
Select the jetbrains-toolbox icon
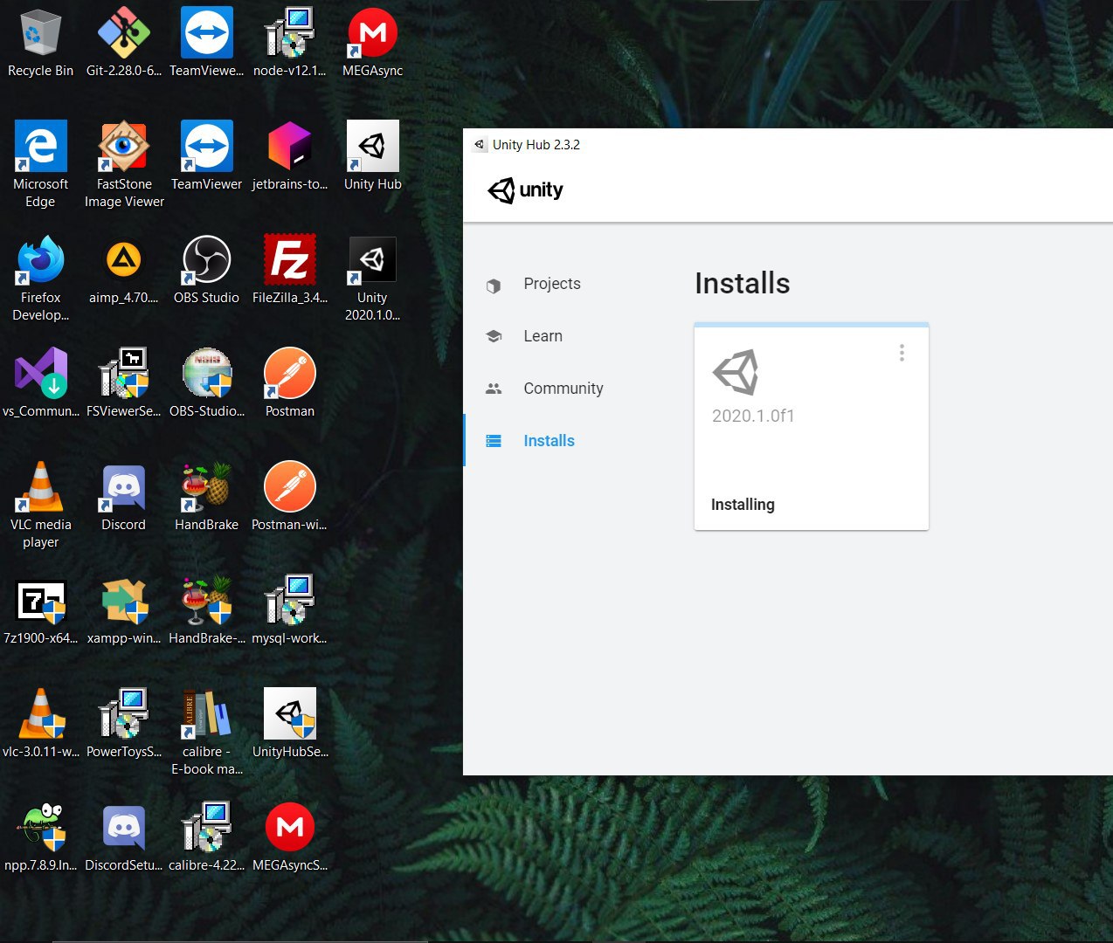290,155
